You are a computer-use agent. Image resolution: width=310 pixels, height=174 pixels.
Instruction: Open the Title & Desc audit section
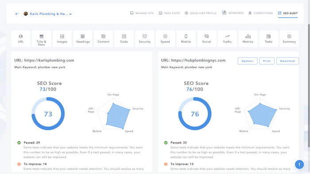click(41, 38)
